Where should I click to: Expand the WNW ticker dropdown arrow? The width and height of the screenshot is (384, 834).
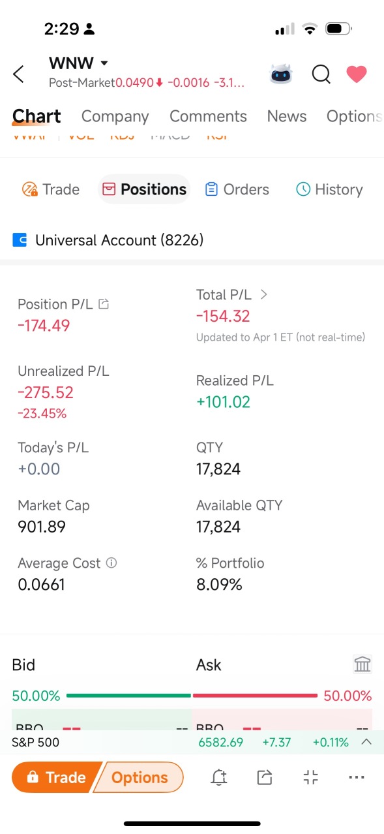104,63
